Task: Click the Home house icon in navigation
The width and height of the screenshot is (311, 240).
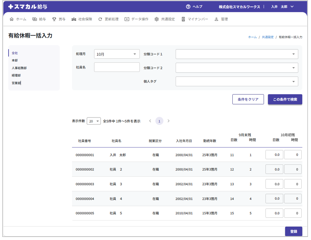Action: 11,19
